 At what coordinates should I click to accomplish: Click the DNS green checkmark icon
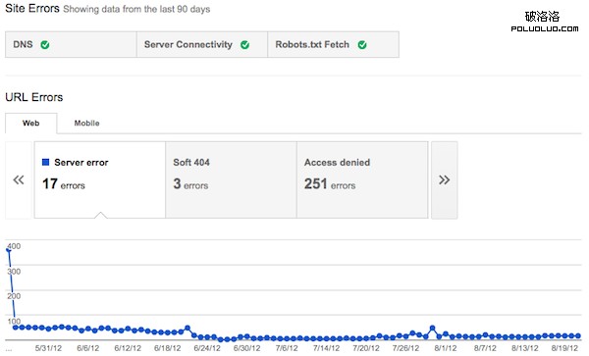point(45,45)
